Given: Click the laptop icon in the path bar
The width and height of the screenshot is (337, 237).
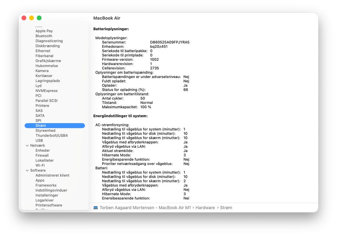Looking at the screenshot, I should click(x=95, y=208).
